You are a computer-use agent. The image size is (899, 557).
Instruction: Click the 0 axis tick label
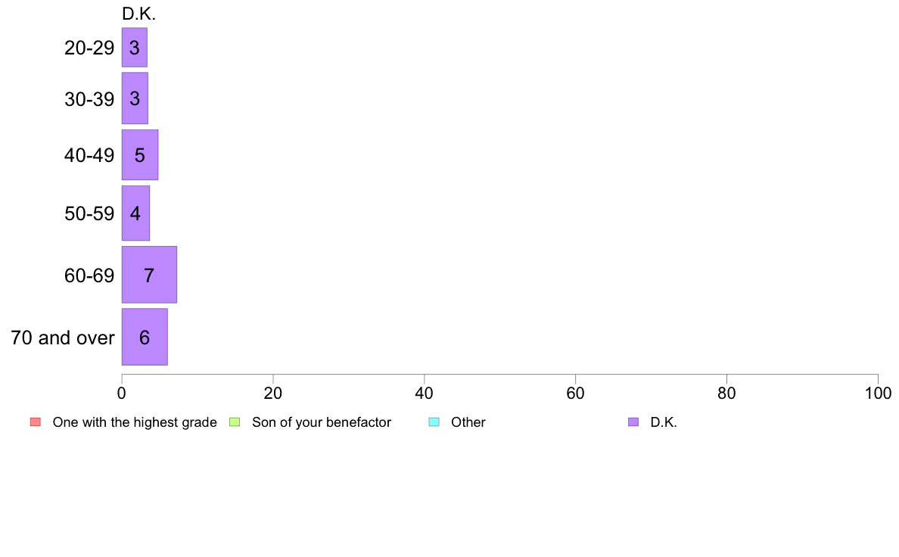tap(122, 394)
